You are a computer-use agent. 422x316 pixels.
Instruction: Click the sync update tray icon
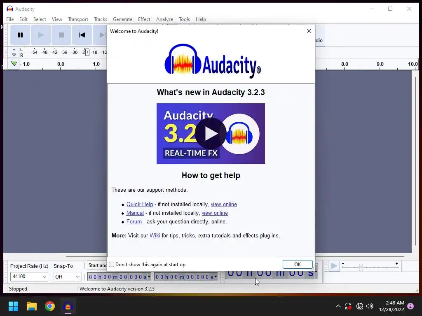pyautogui.click(x=348, y=306)
